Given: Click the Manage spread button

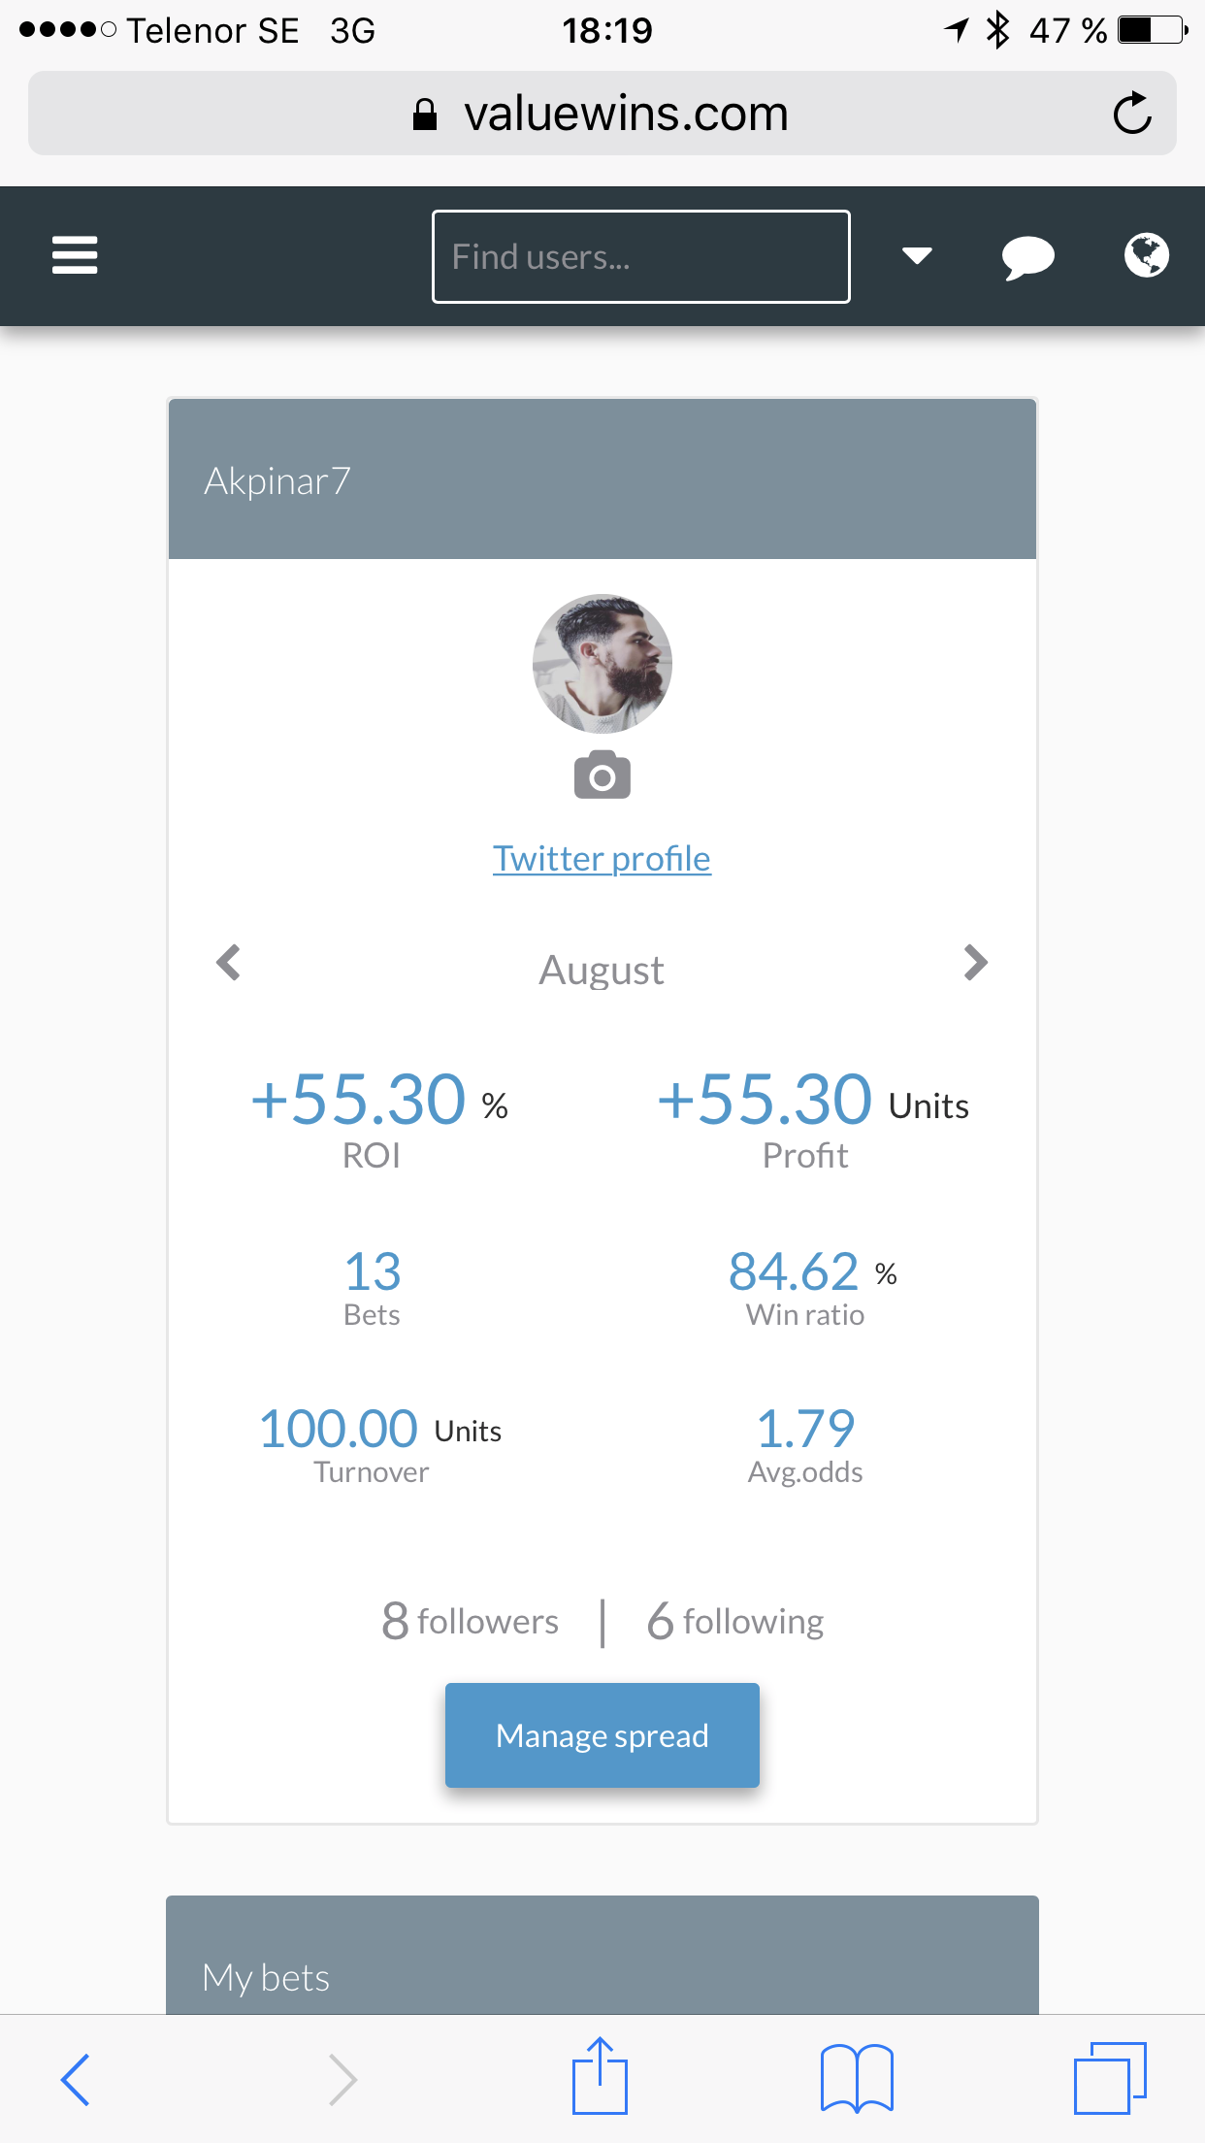Looking at the screenshot, I should point(602,1735).
